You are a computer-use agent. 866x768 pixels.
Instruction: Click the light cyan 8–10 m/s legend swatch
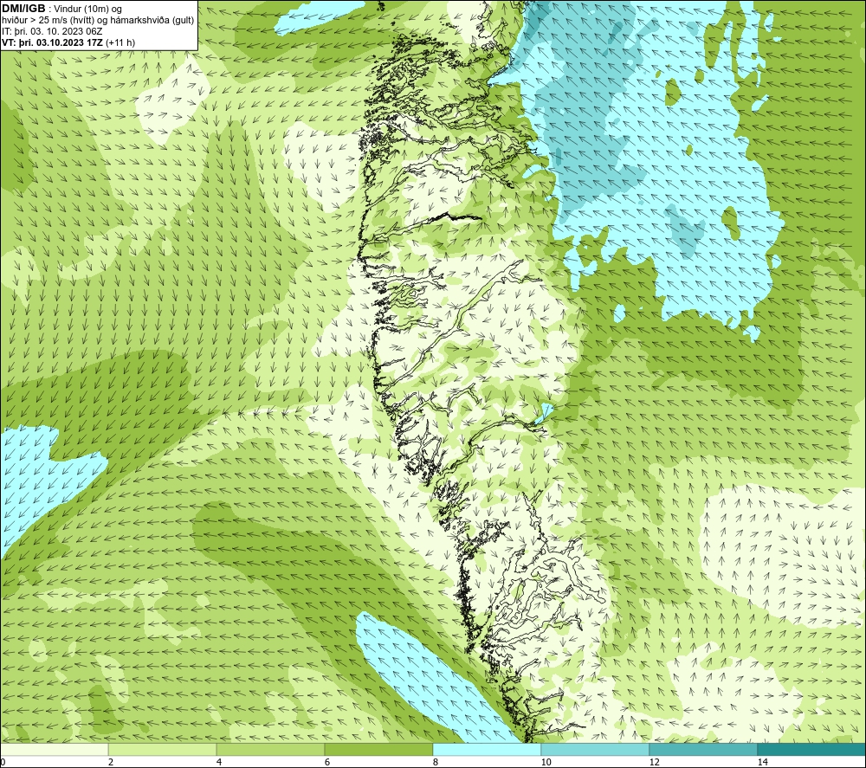(x=487, y=749)
